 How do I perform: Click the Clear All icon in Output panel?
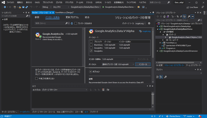click(x=103, y=90)
